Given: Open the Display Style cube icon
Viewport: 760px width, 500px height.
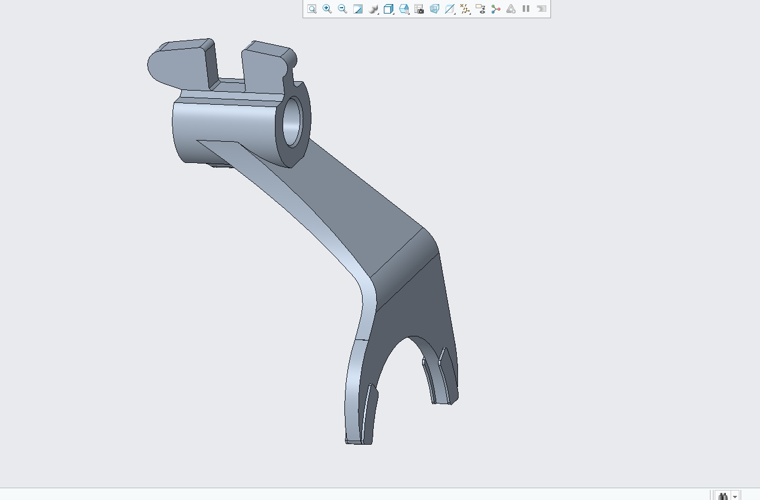Looking at the screenshot, I should coord(389,9).
